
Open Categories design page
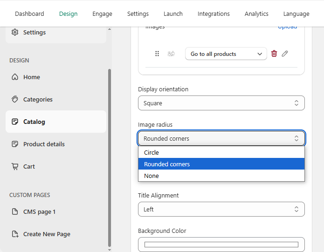pyautogui.click(x=56, y=99)
